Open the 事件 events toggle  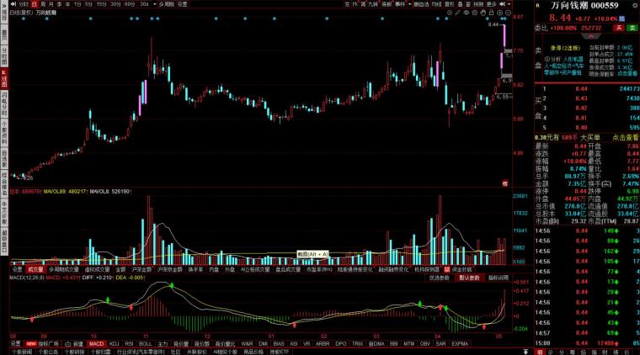click(x=400, y=4)
